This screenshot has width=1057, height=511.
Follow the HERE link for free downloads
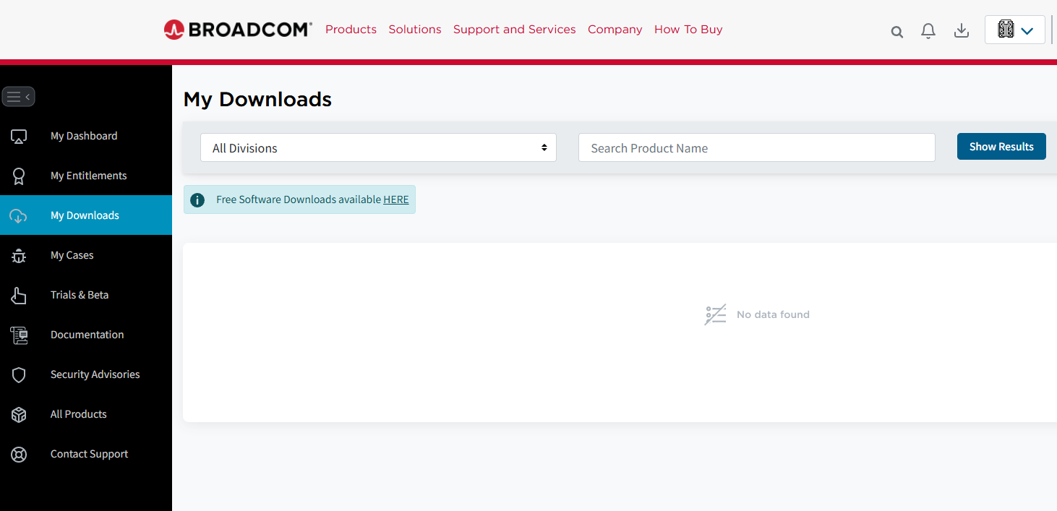pos(395,199)
